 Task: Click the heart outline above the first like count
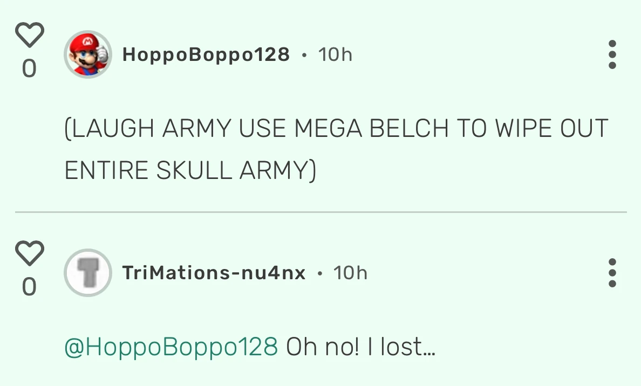[29, 35]
